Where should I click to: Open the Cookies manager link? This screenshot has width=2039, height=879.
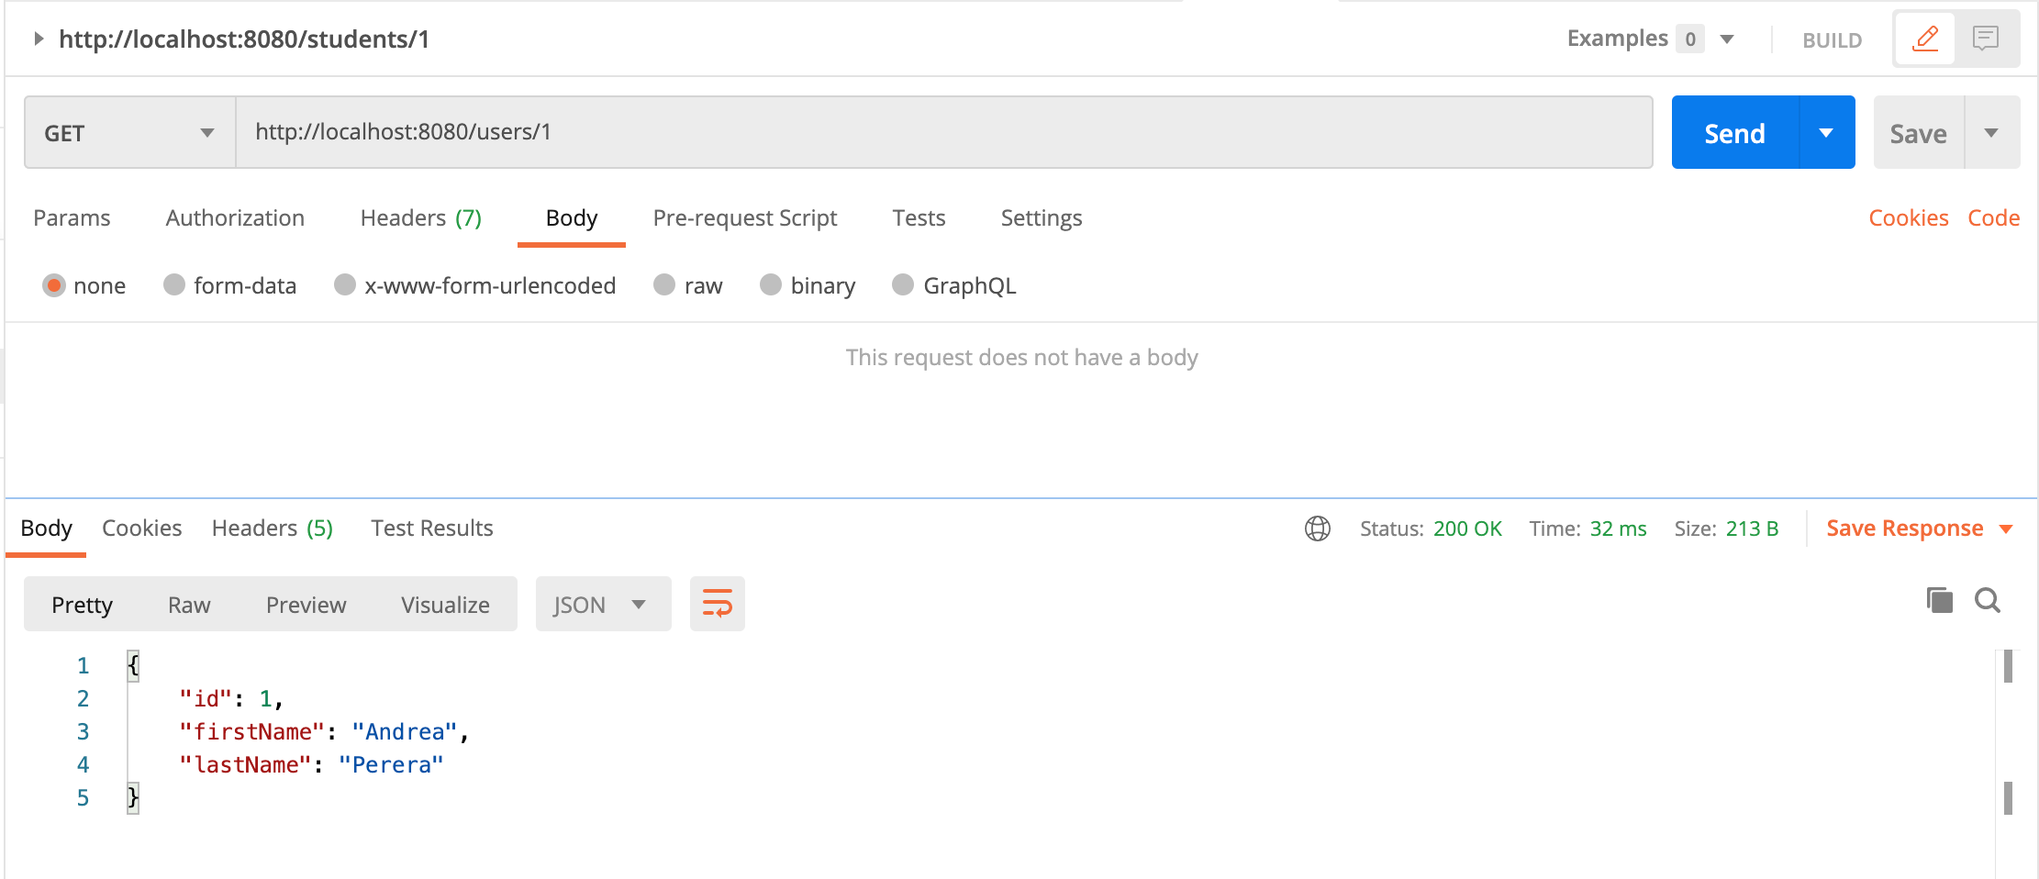click(1908, 218)
